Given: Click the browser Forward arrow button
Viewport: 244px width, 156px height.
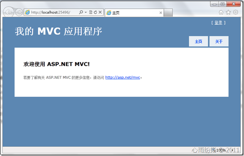Looking at the screenshot, I should 19,12.
